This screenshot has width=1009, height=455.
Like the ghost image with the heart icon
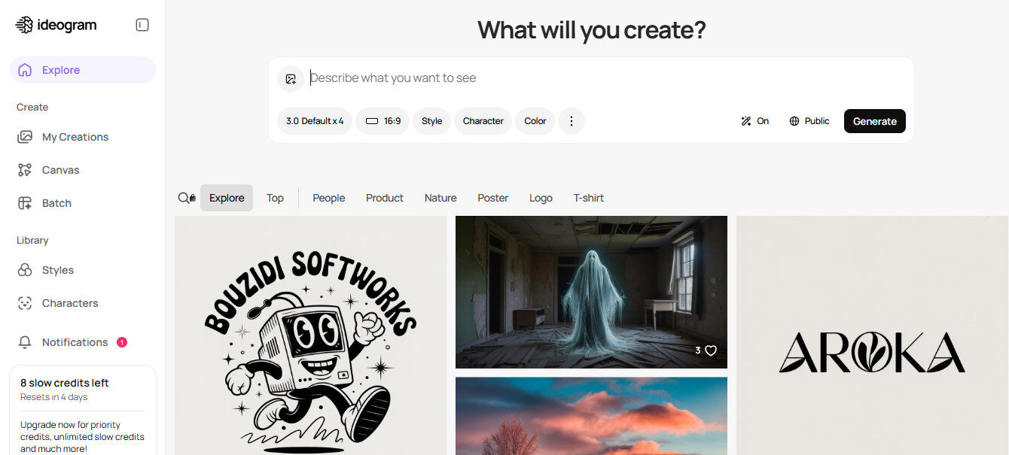pos(711,350)
